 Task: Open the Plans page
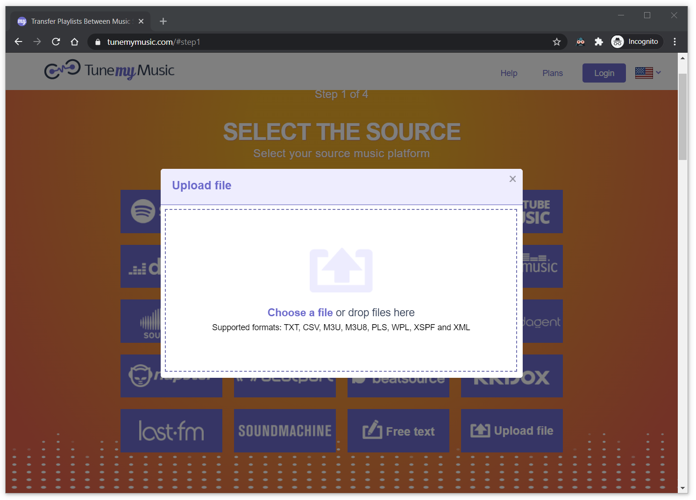553,73
